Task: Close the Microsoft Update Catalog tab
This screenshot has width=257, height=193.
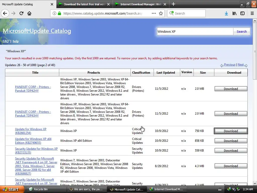Action: [x=52, y=4]
